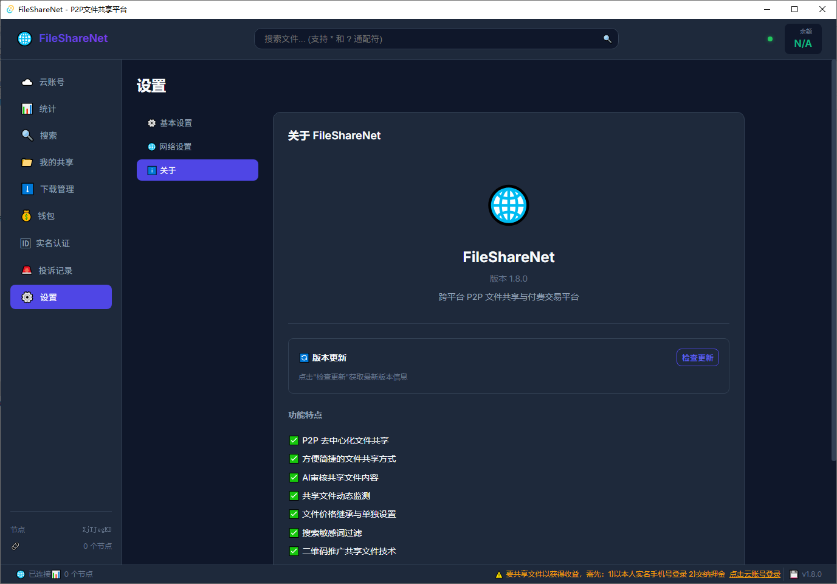837x584 pixels.
Task: Open 我的共享 via its folder icon
Action: (x=27, y=162)
